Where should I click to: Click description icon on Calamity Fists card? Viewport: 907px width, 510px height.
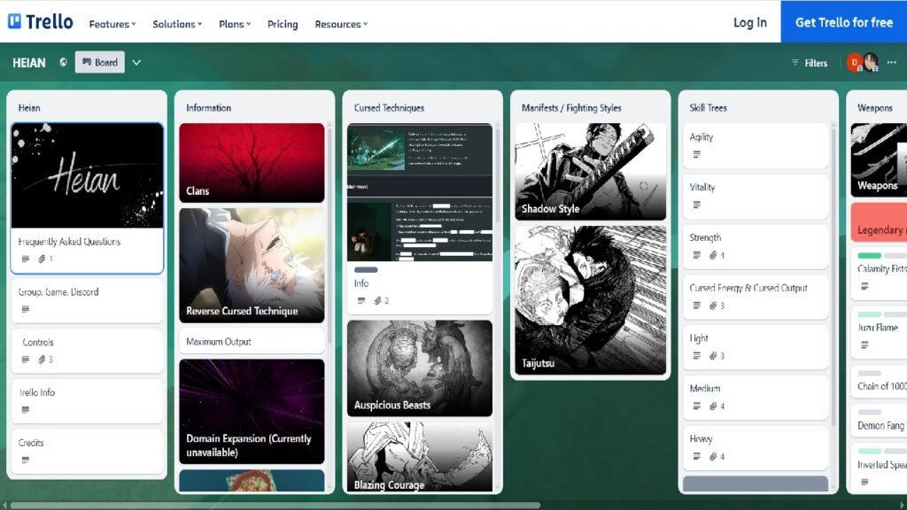864,286
